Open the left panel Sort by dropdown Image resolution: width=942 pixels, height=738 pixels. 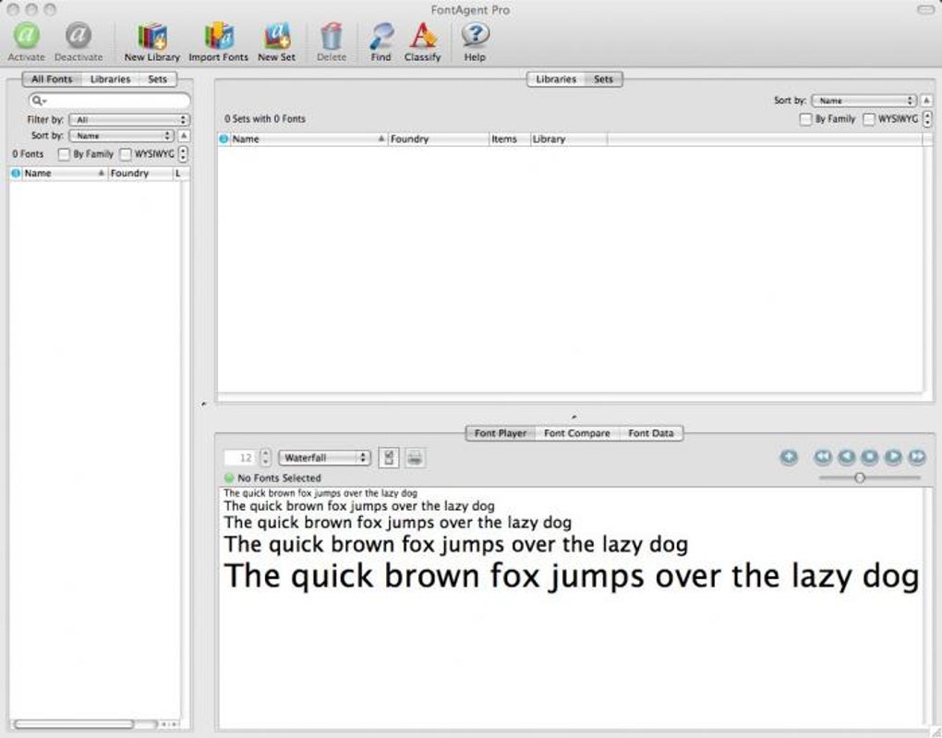point(121,136)
